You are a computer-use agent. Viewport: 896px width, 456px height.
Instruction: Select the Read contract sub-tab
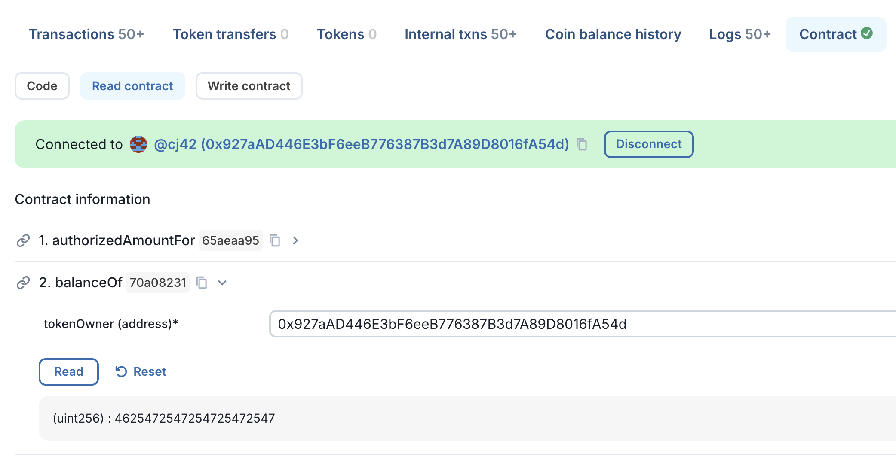click(132, 86)
